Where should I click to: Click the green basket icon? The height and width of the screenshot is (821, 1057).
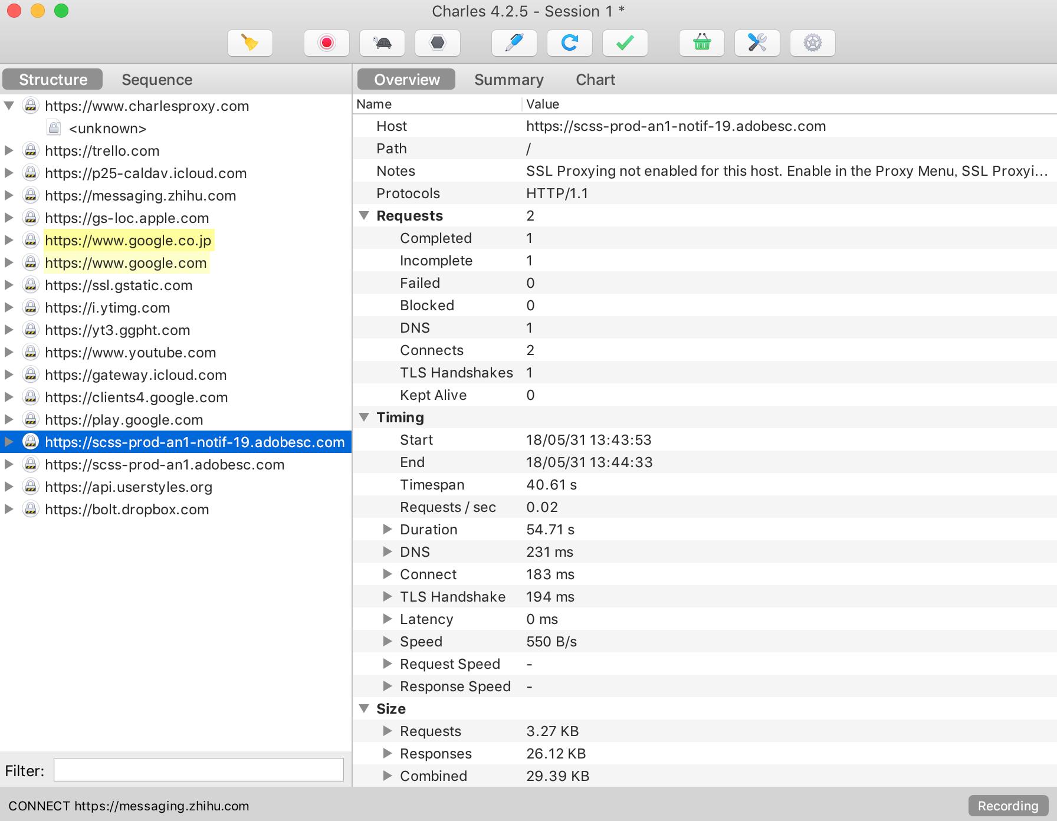(701, 43)
